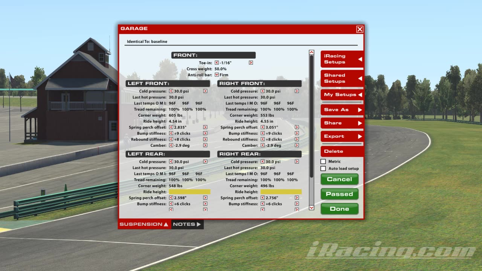Click the scrollbar up arrow
This screenshot has width=482, height=271.
311,53
